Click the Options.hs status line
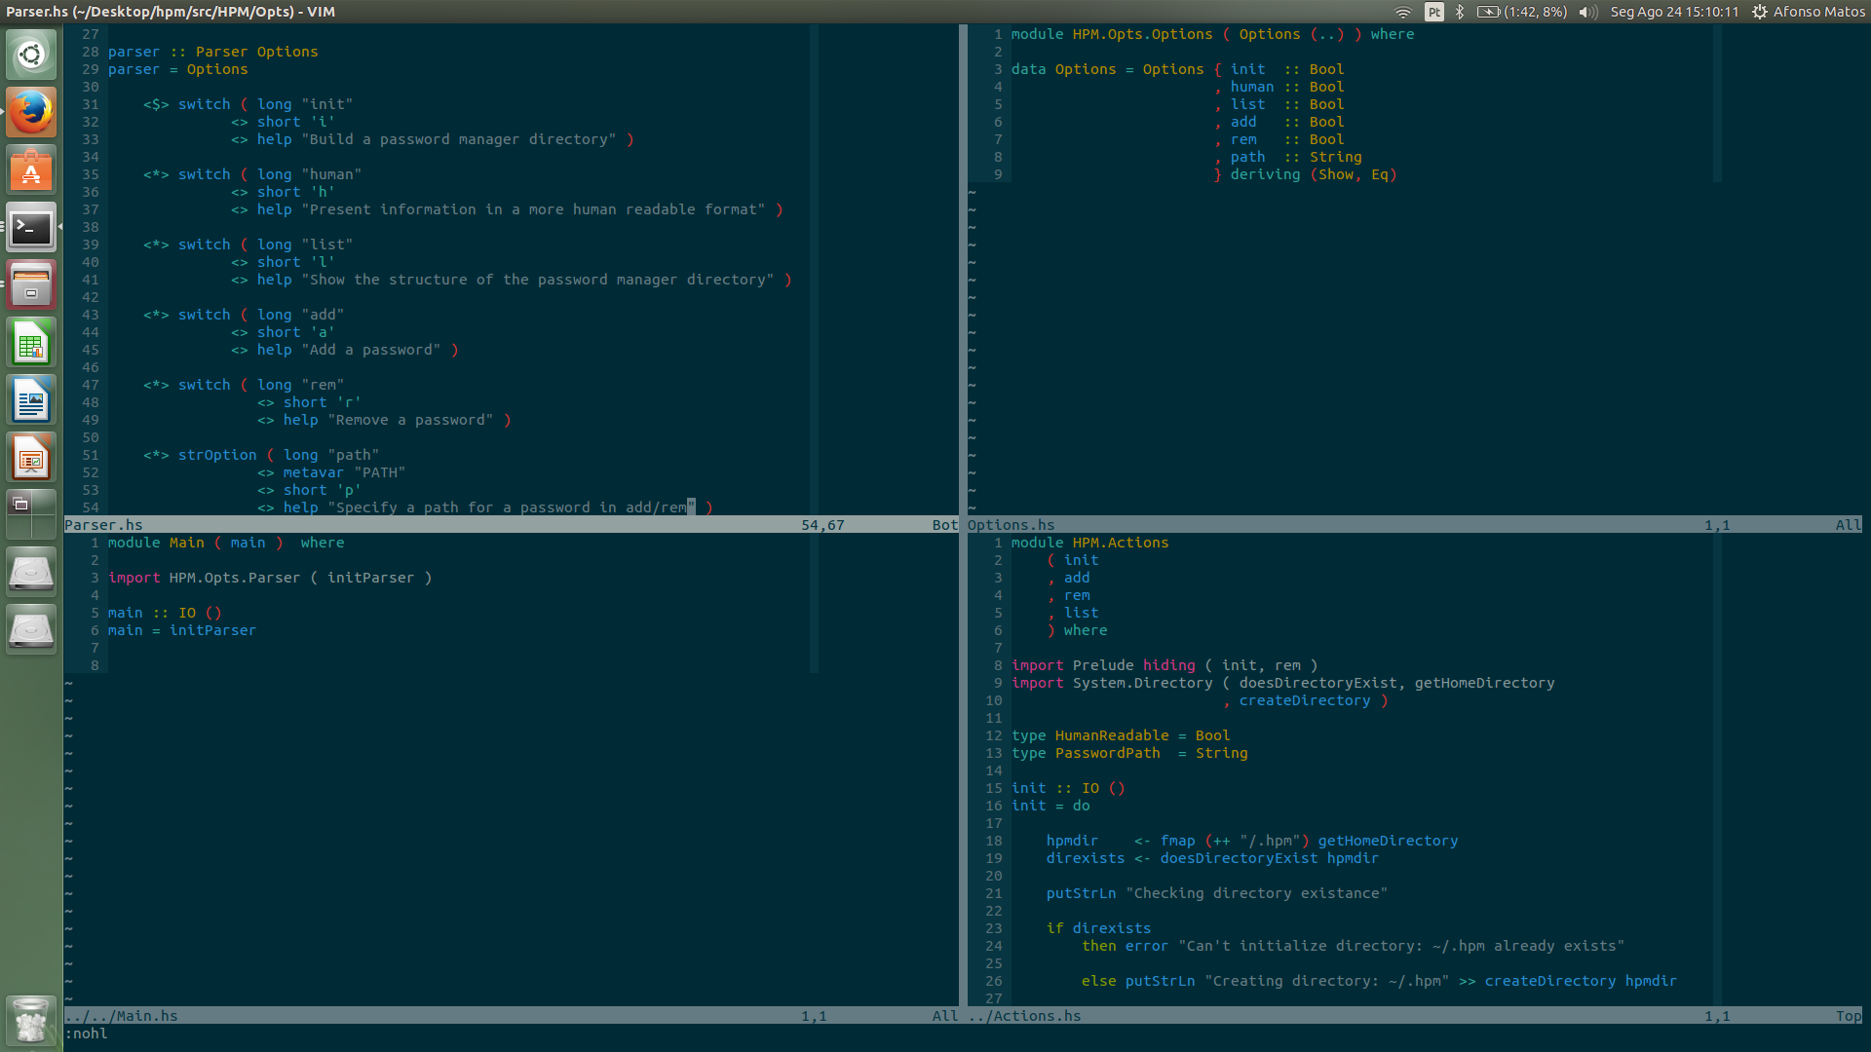 pyautogui.click(x=1415, y=525)
